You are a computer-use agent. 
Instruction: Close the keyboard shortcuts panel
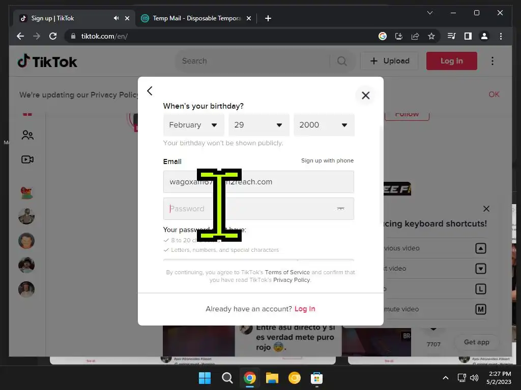click(x=486, y=209)
